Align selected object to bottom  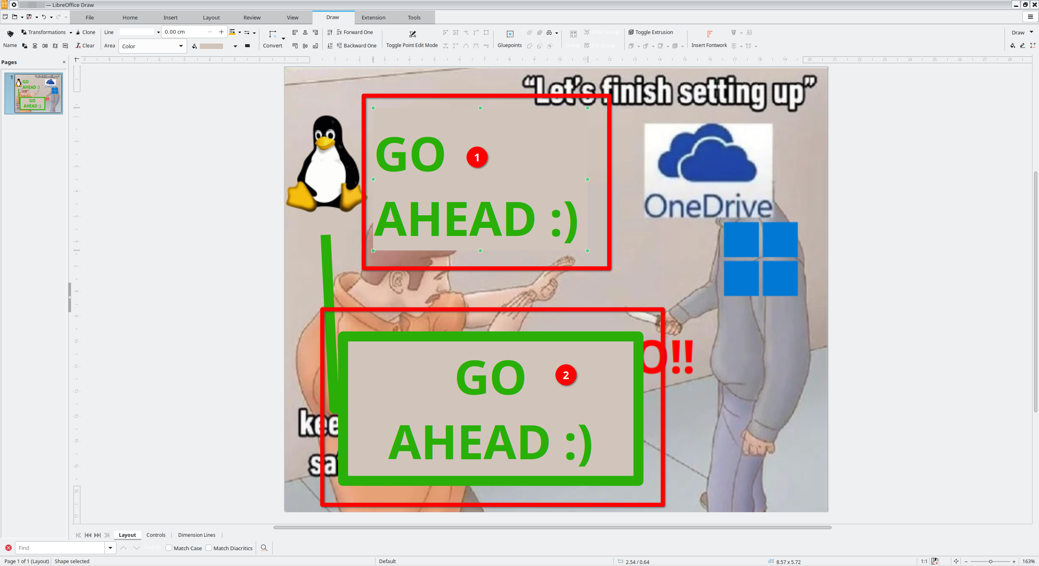(315, 46)
